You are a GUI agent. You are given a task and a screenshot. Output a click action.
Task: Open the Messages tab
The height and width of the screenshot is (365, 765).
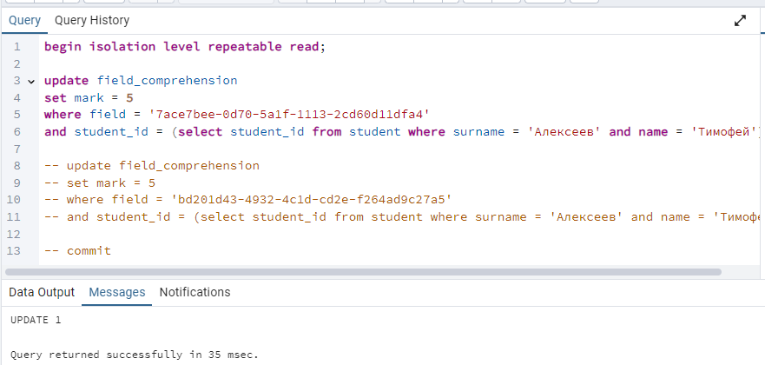(117, 292)
